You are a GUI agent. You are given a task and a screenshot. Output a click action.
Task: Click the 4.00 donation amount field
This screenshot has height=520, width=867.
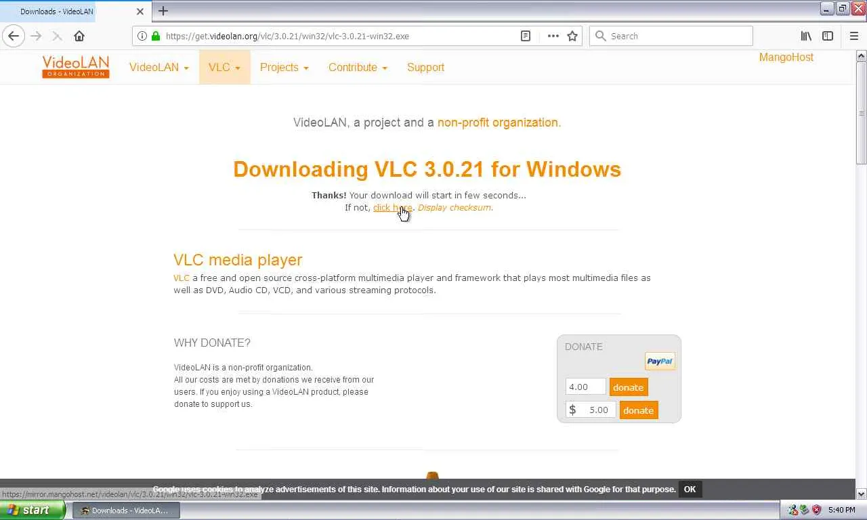586,387
